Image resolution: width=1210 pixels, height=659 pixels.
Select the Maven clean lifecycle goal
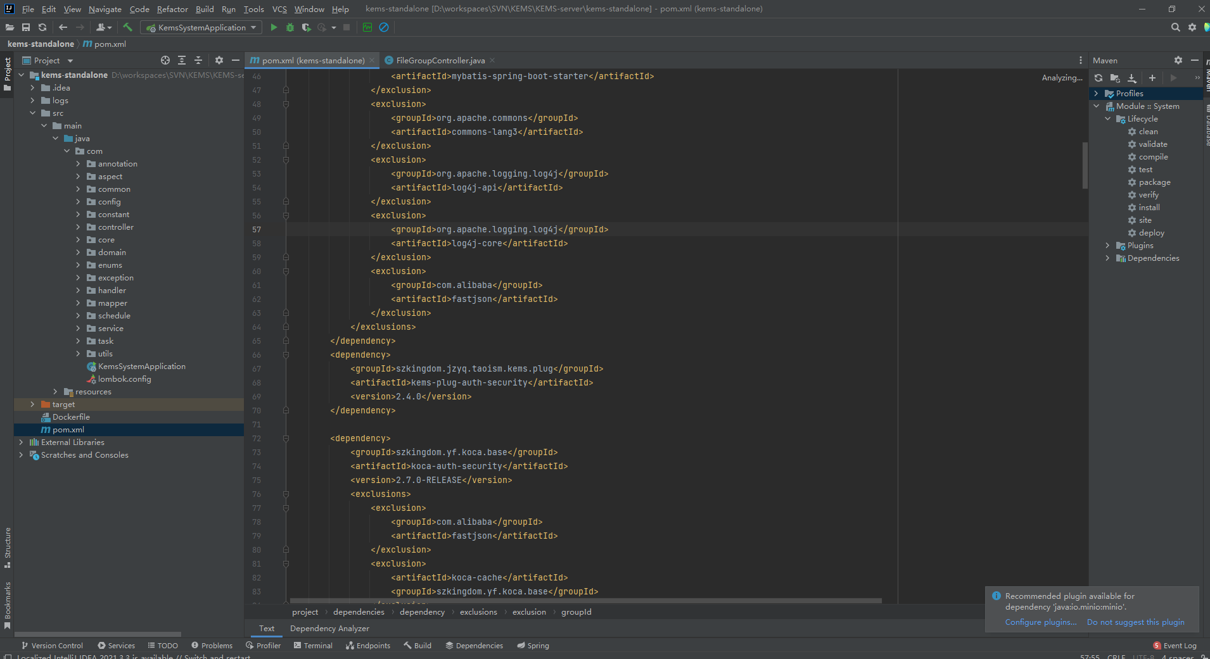[1148, 132]
